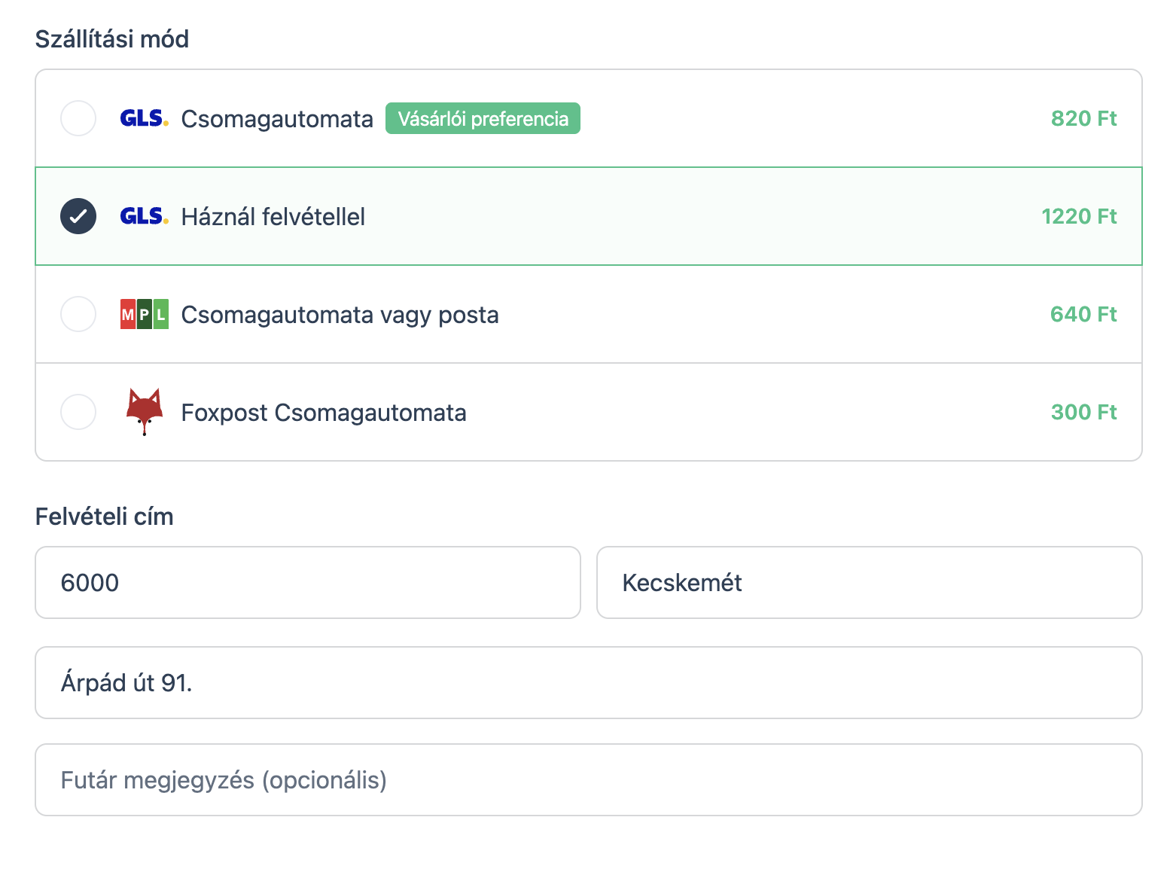Click the 820 Ft price label
The width and height of the screenshot is (1170, 869).
click(x=1083, y=118)
